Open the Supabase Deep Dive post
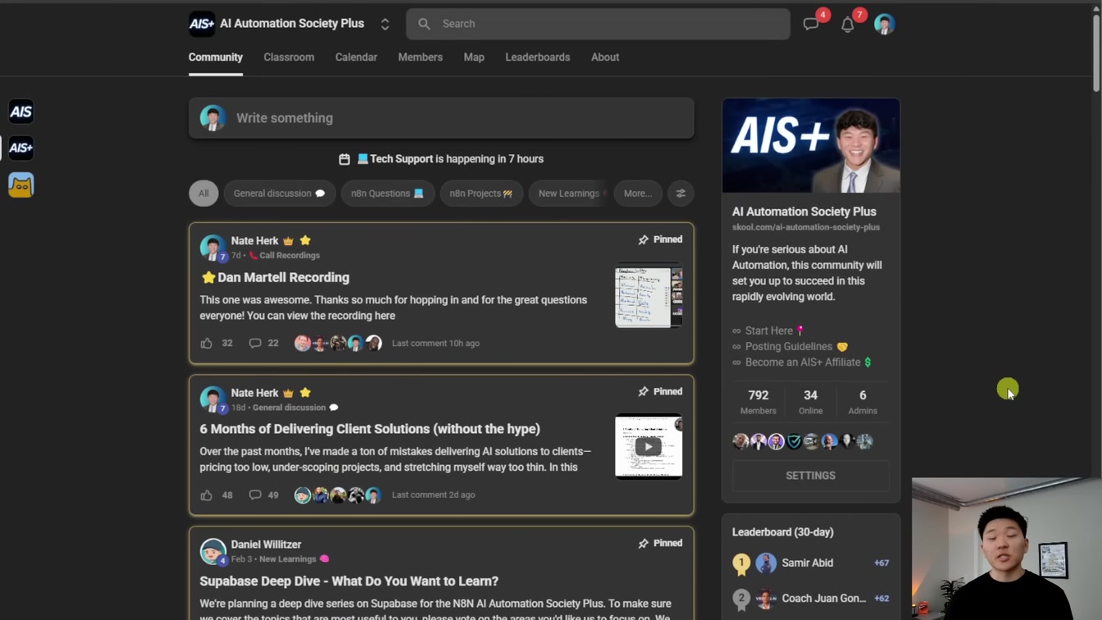 [x=349, y=581]
